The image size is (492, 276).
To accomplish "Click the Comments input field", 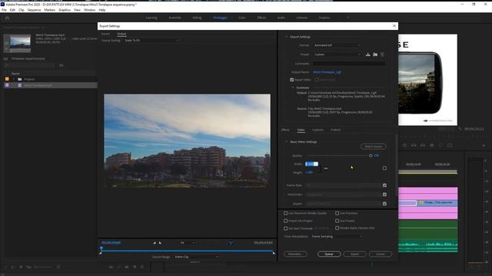I will point(349,64).
